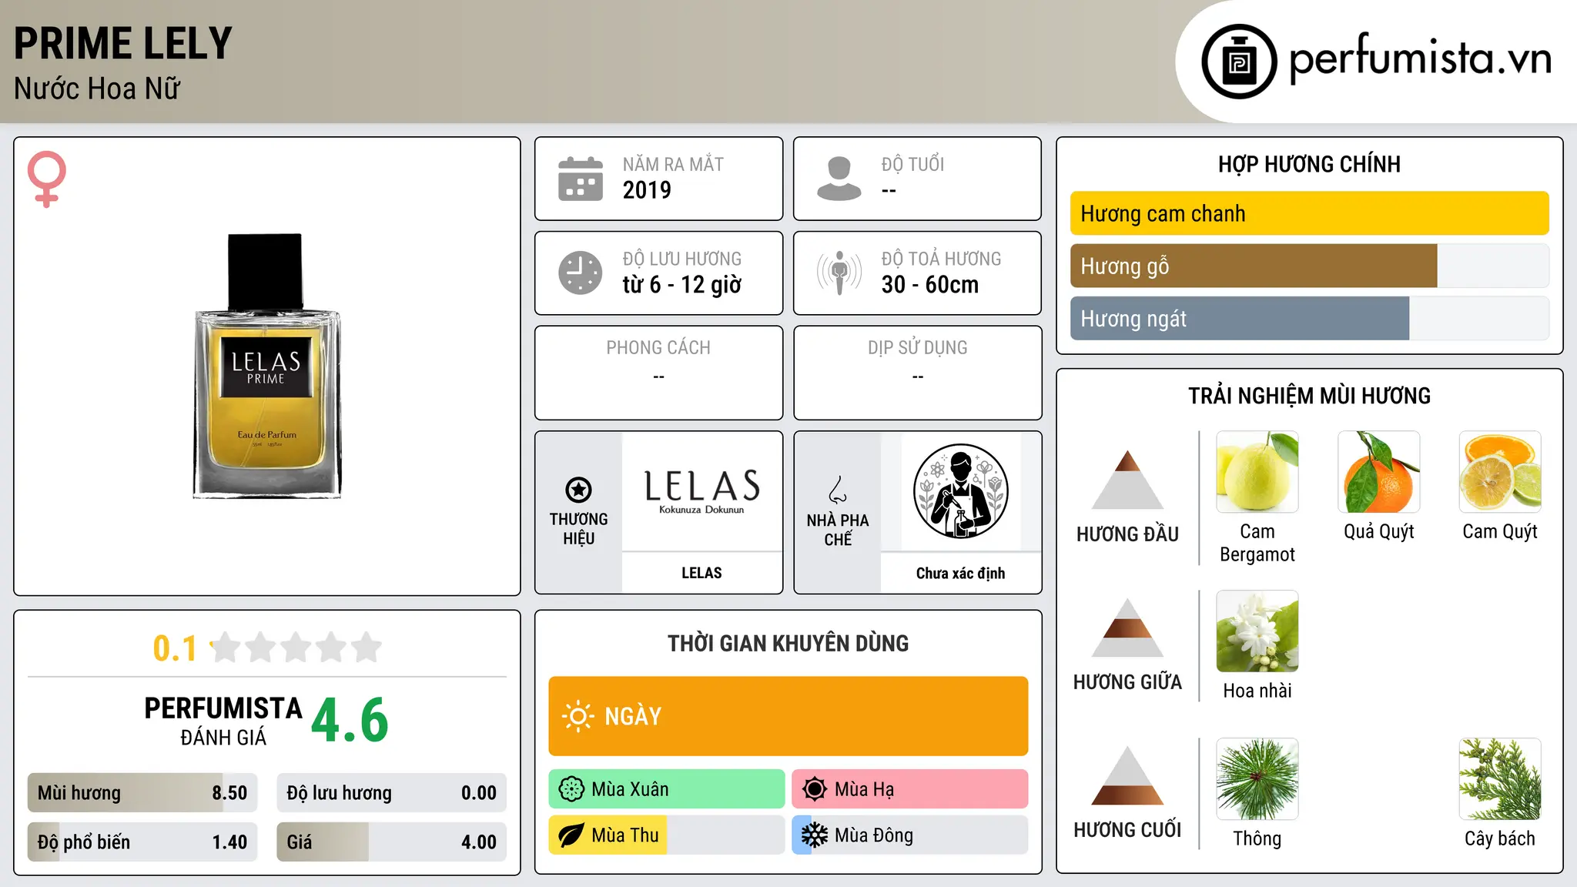This screenshot has width=1577, height=887.
Task: Click the flower icon for Mùa Xuân
Action: [571, 789]
